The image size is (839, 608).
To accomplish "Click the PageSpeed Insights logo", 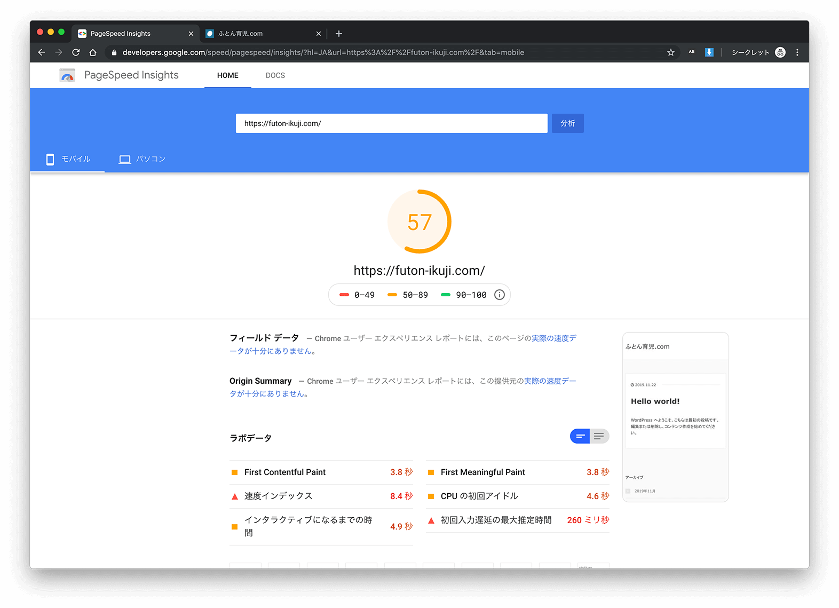I will 67,75.
